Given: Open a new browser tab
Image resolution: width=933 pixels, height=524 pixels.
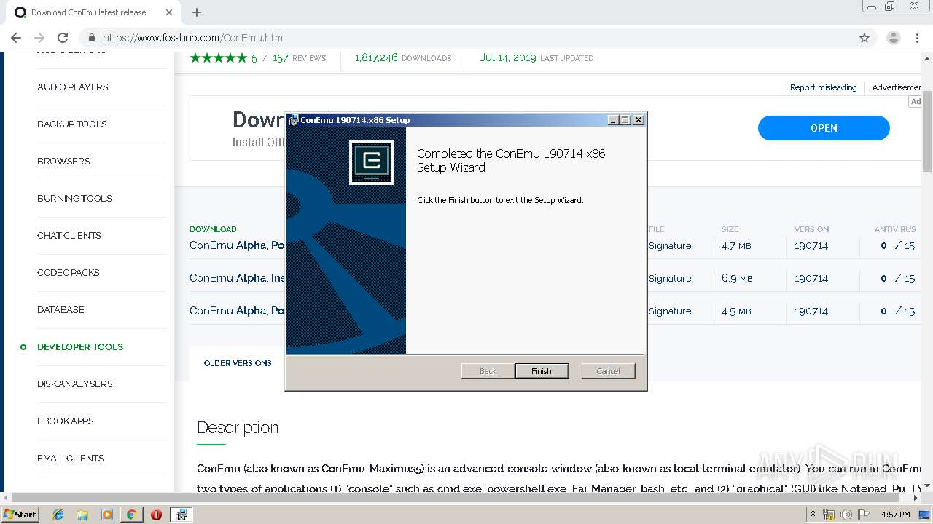Looking at the screenshot, I should pyautogui.click(x=196, y=12).
